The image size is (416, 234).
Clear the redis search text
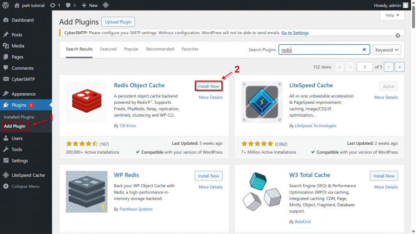(364, 50)
